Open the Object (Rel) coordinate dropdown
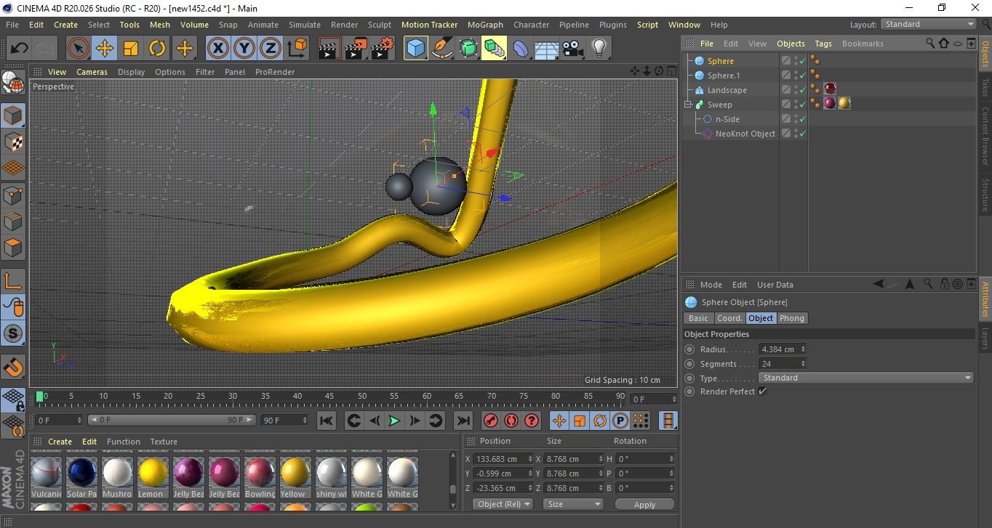The width and height of the screenshot is (992, 528). (x=503, y=504)
